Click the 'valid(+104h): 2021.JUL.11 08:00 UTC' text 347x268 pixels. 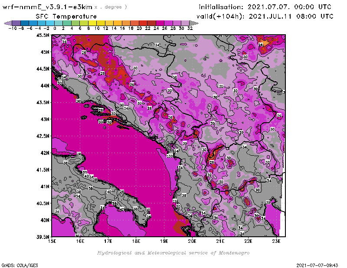pyautogui.click(x=265, y=16)
